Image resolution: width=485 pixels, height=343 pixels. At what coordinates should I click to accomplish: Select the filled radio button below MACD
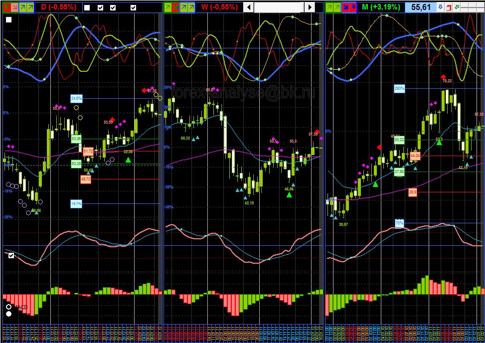(x=8, y=314)
